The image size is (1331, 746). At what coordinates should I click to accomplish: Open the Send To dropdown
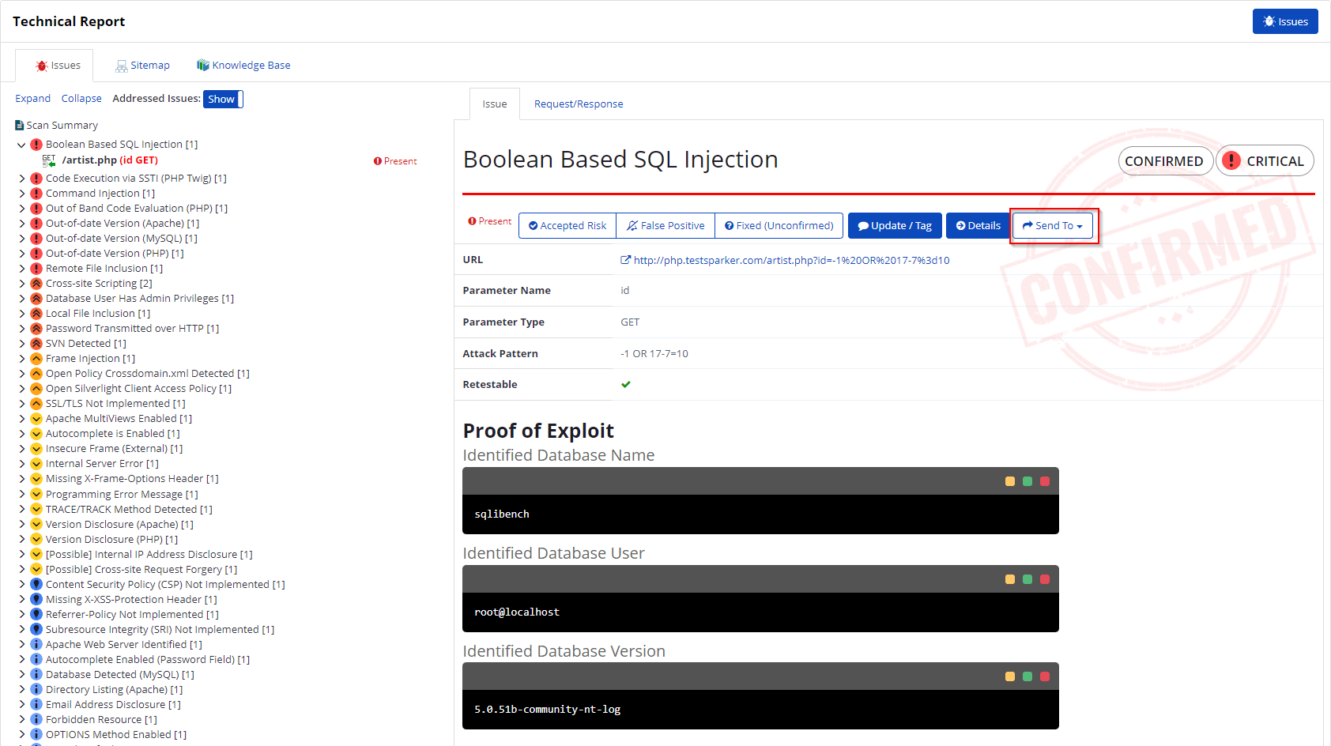tap(1053, 225)
